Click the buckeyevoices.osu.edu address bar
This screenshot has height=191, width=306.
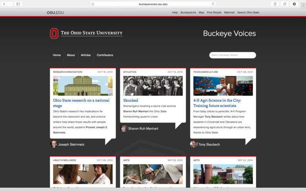[153, 4]
